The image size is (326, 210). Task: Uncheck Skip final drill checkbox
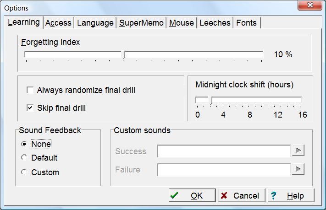pos(30,108)
